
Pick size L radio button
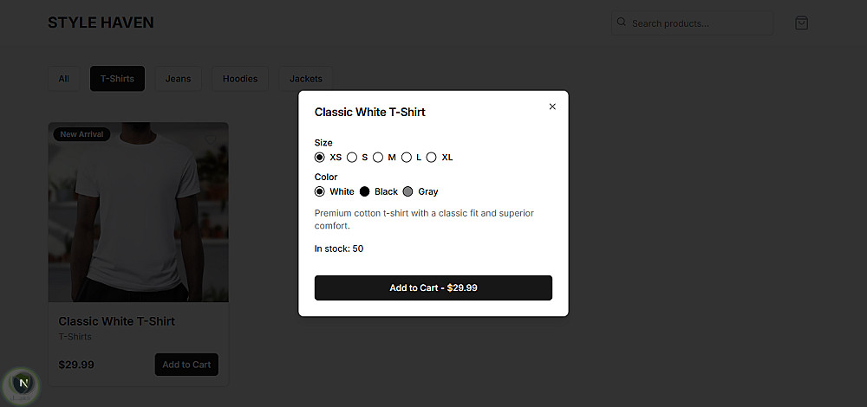click(x=407, y=158)
